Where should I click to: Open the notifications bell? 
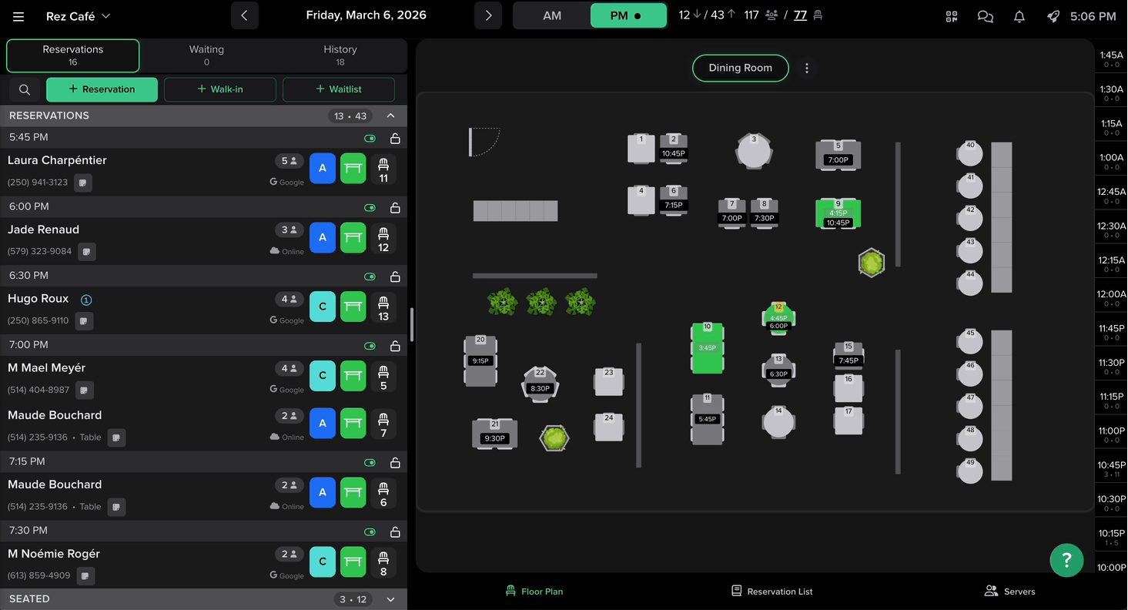[x=1019, y=16]
